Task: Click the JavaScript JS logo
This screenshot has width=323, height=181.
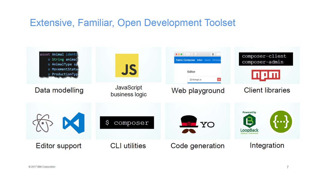Action: pos(127,65)
